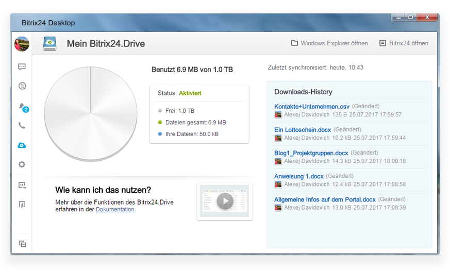Click Dateien gesamt: 6.9 MB entry
Viewport: 450px width, 270px height.
pyautogui.click(x=192, y=123)
